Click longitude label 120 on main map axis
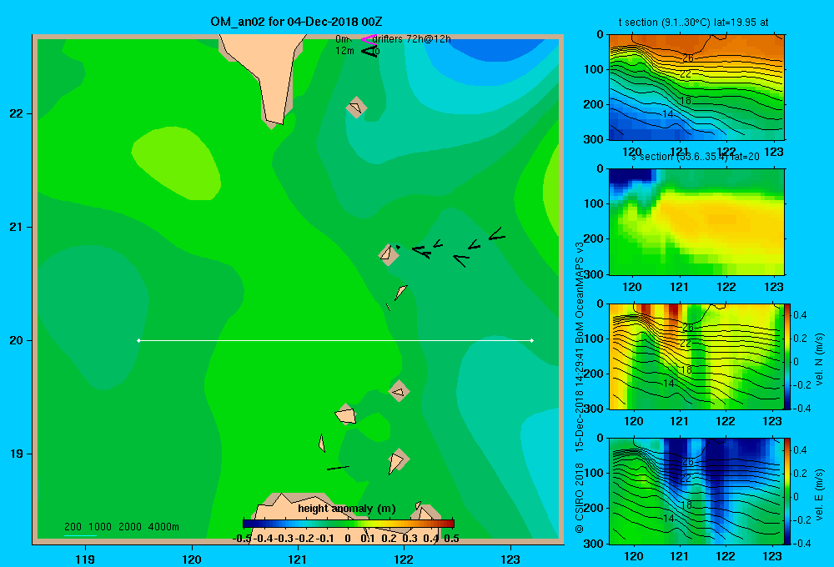The width and height of the screenshot is (834, 567). [192, 559]
